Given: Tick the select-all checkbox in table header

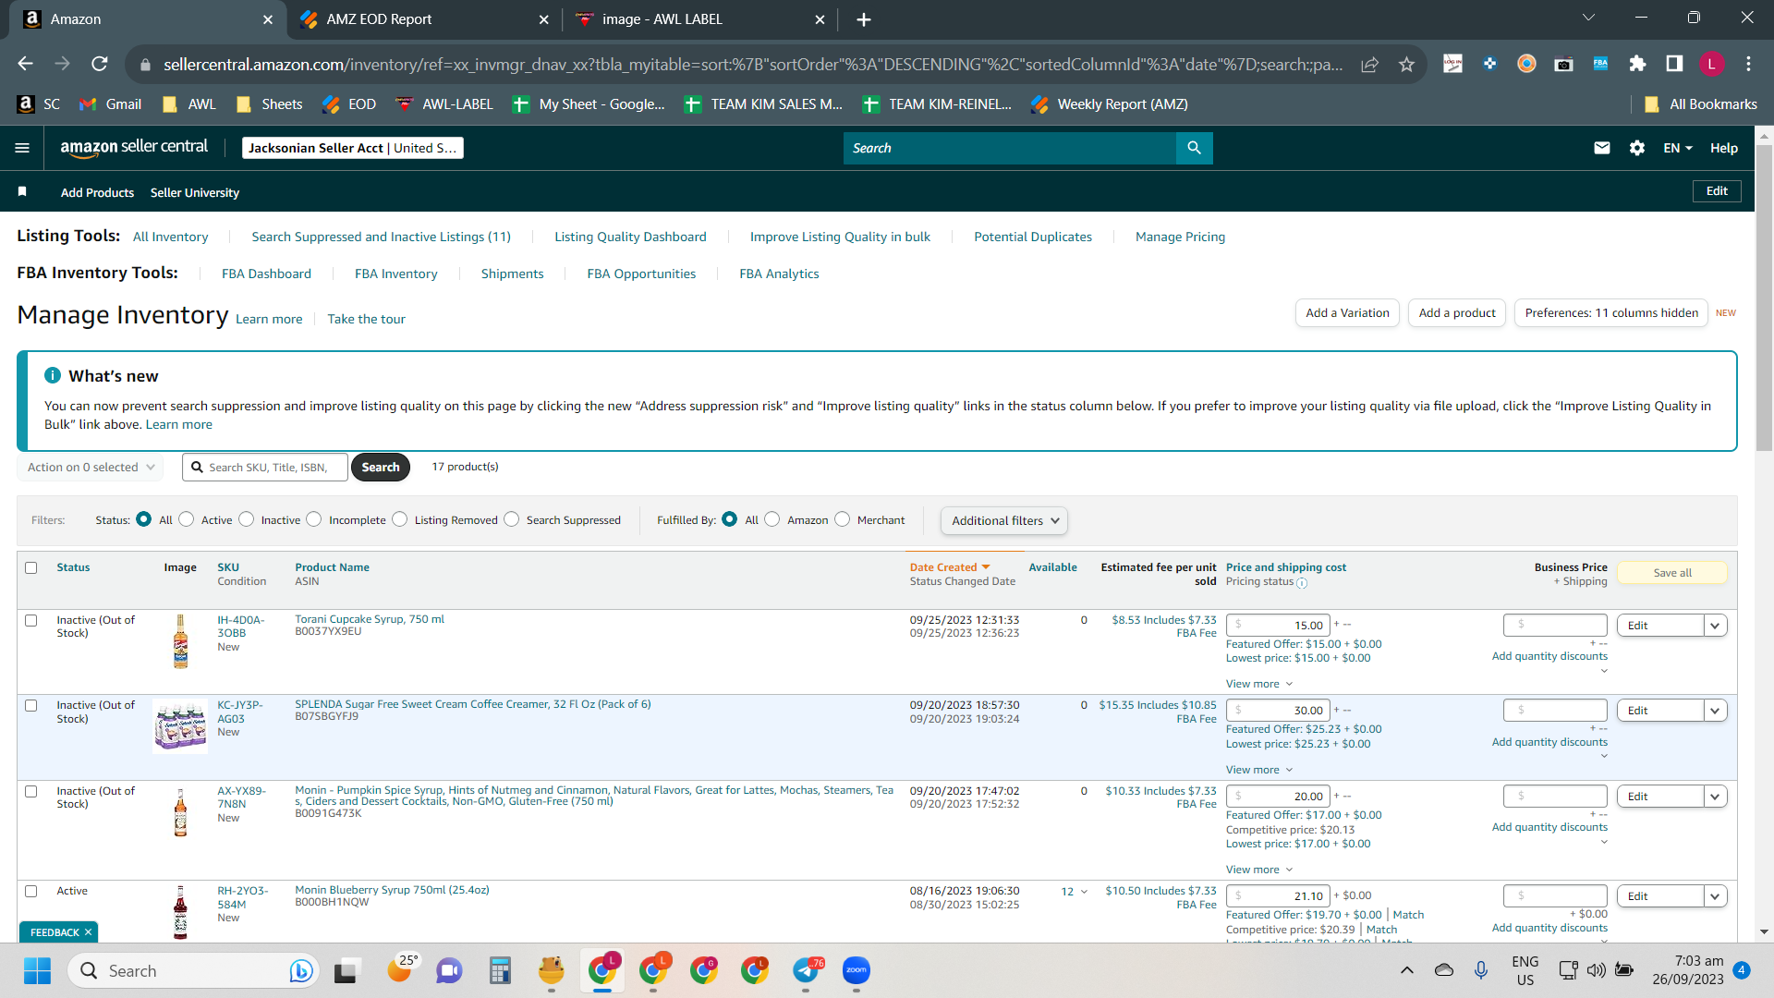Looking at the screenshot, I should point(31,567).
